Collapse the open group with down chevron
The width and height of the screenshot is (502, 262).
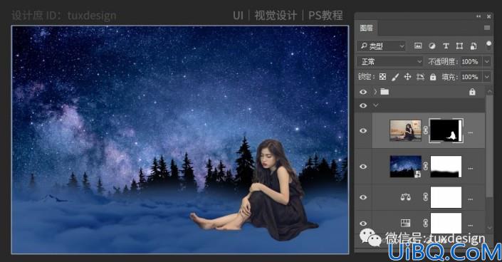pyautogui.click(x=375, y=105)
